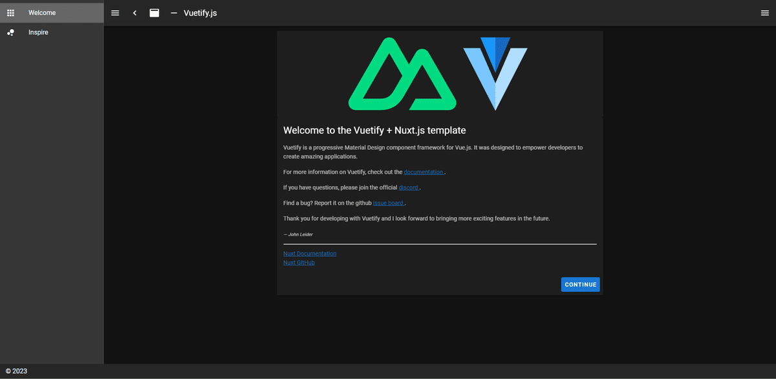The image size is (776, 379).
Task: Open the Nuxt GitHub link
Action: (299, 263)
